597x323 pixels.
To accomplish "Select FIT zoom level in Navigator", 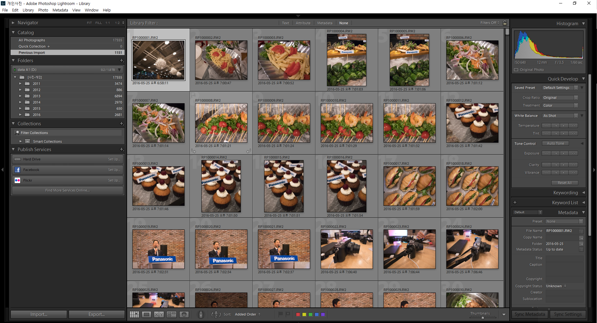I will tap(89, 23).
